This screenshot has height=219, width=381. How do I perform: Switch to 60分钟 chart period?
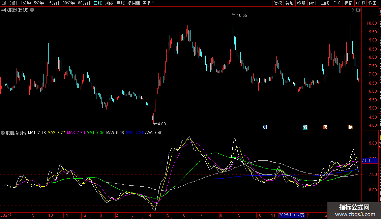coord(84,3)
